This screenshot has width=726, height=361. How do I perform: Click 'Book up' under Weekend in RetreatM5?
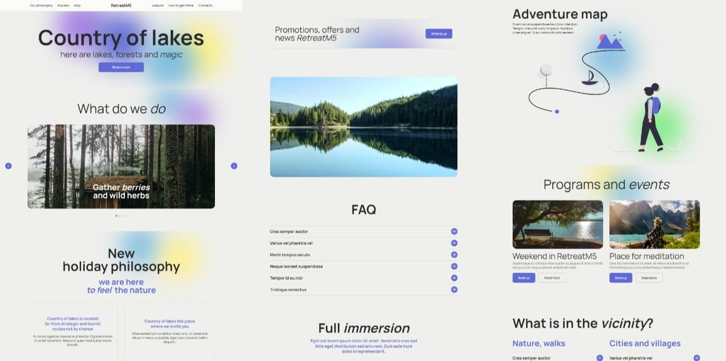point(524,278)
